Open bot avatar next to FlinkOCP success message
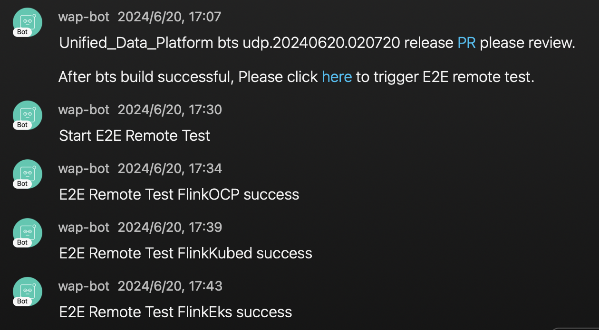The height and width of the screenshot is (330, 599). coord(28,173)
